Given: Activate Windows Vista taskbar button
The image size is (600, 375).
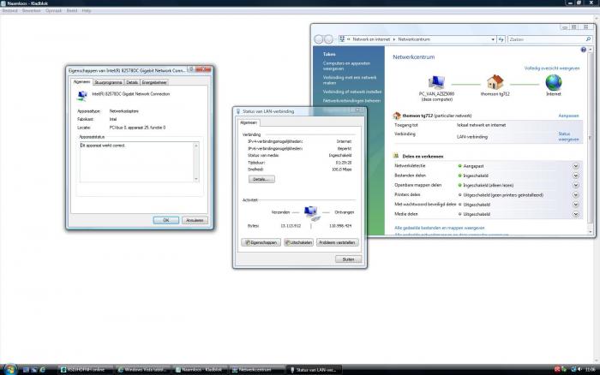Looking at the screenshot, I should pyautogui.click(x=142, y=370).
